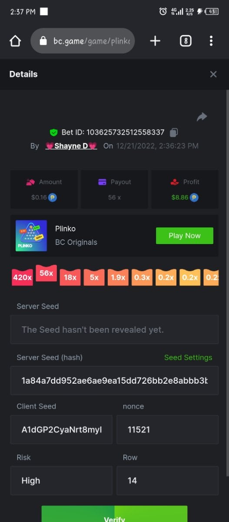Select the 18x multiplier chip

pyautogui.click(x=70, y=277)
